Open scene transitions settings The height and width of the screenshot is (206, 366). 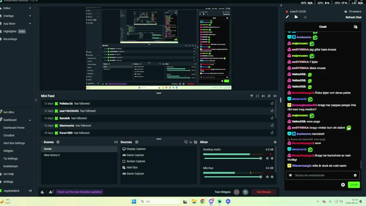116,142
